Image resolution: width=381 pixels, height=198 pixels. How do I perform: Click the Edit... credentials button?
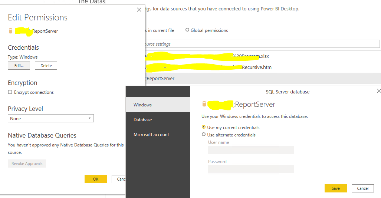(x=19, y=66)
